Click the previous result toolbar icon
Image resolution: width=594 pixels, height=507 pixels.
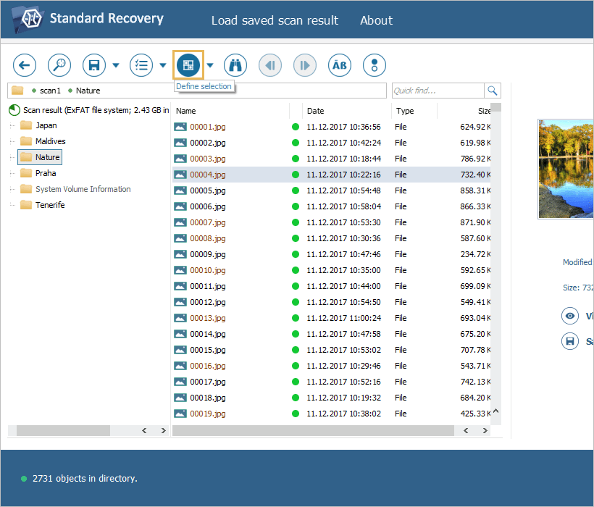coord(270,65)
